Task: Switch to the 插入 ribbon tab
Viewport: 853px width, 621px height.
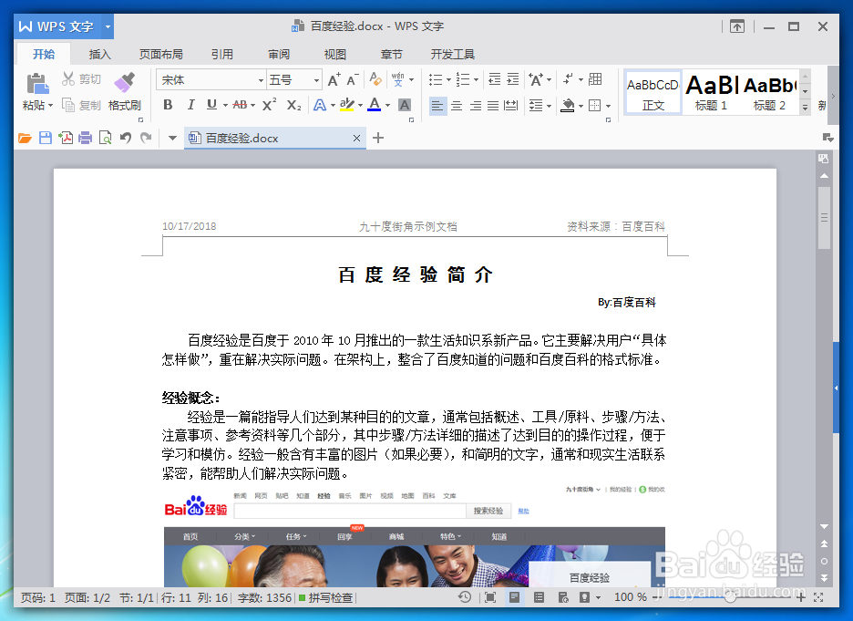Action: tap(99, 54)
